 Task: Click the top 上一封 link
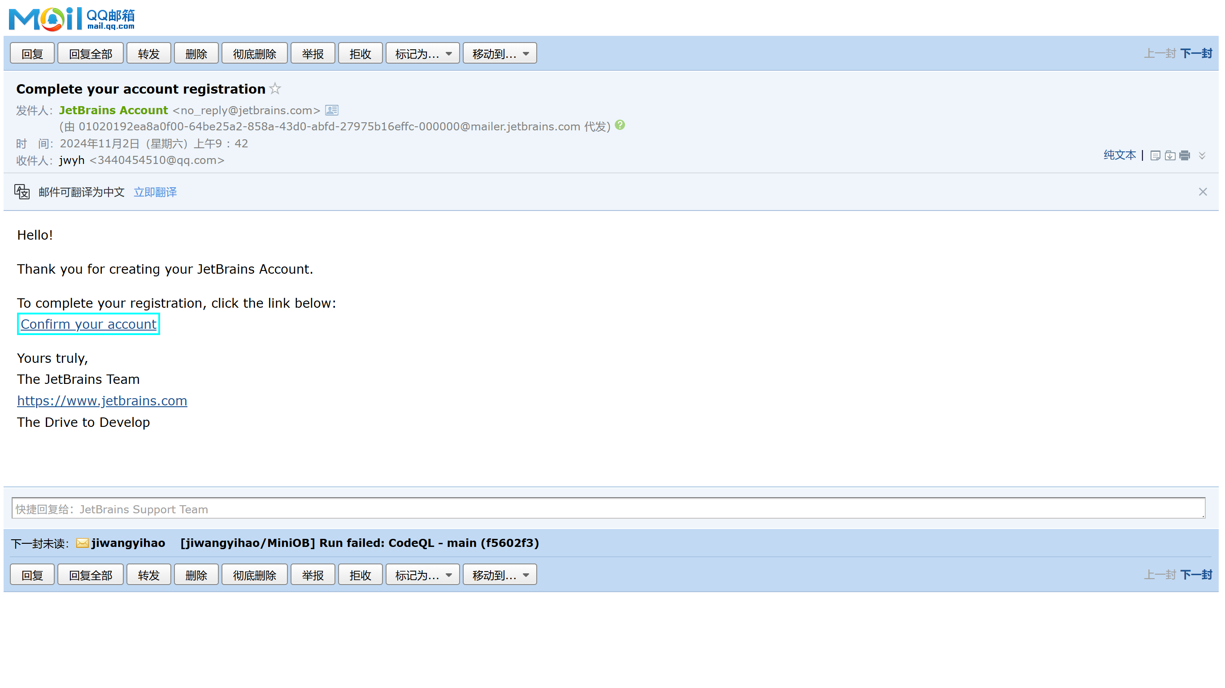point(1160,53)
